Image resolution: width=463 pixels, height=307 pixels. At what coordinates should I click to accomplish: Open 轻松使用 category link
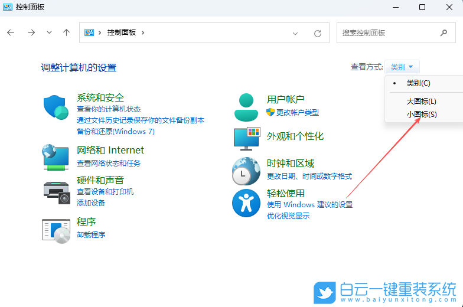[x=286, y=194]
